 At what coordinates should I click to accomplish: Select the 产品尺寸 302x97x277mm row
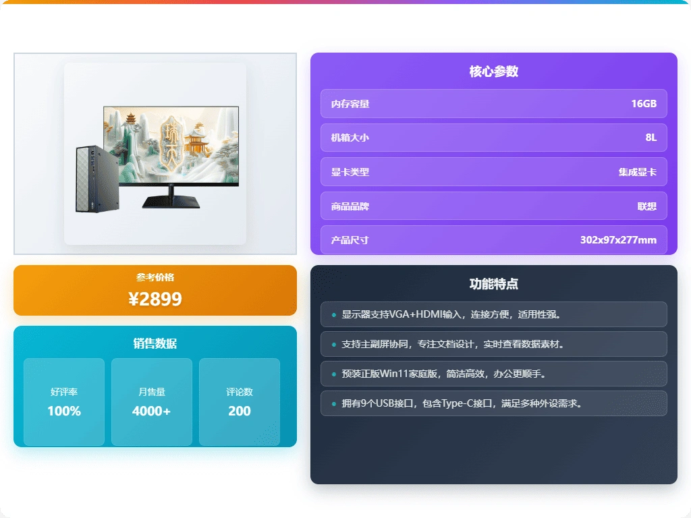pos(493,239)
